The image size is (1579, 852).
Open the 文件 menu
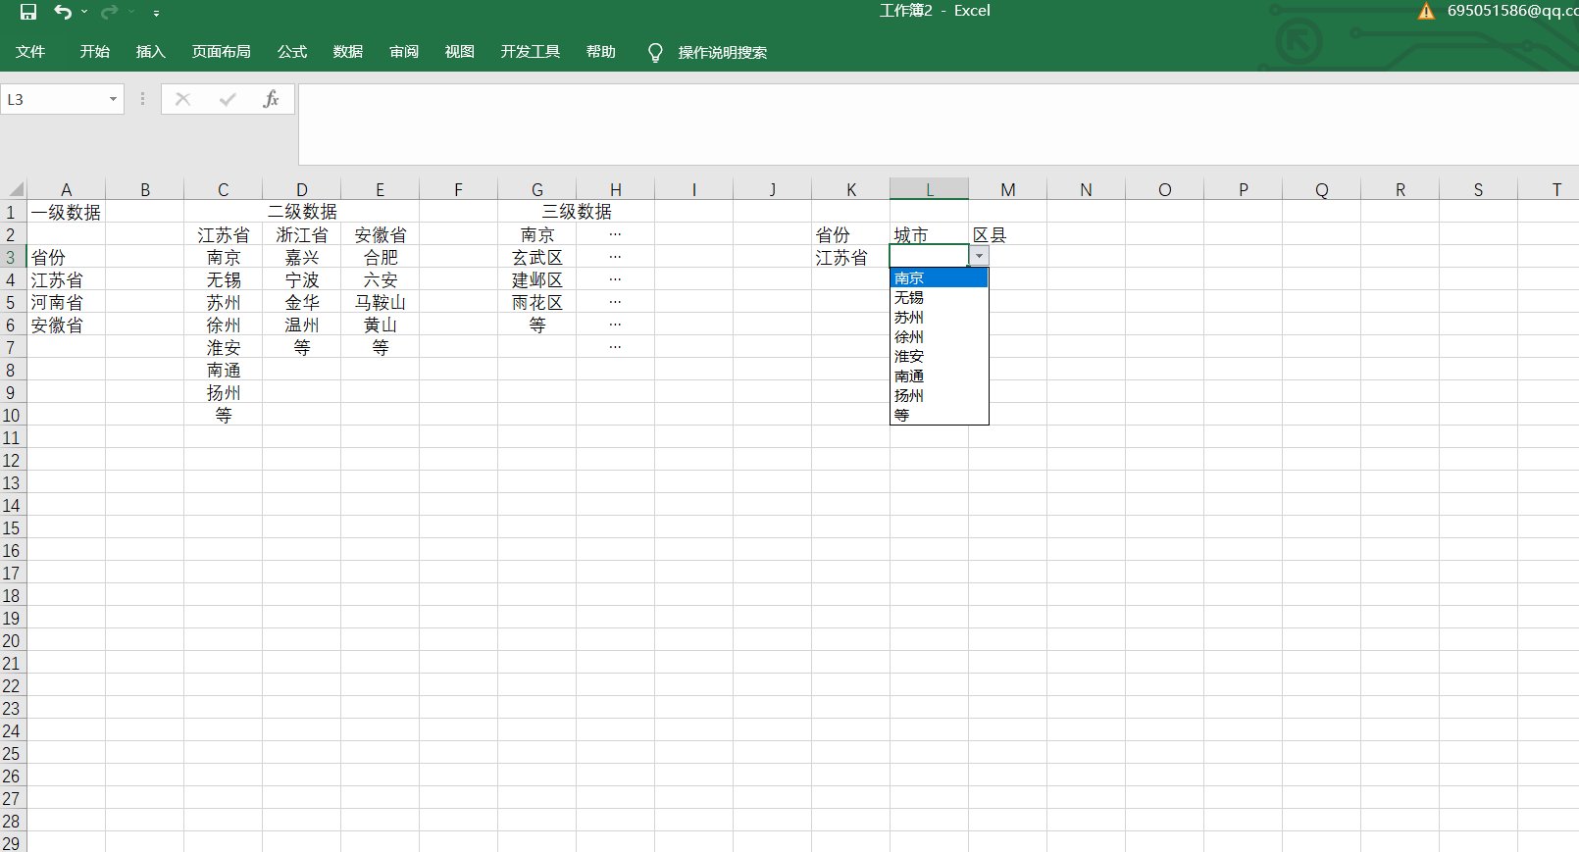pyautogui.click(x=30, y=52)
